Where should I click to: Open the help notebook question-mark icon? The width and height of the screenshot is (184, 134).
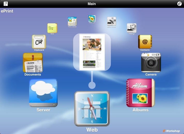pyautogui.click(x=5, y=4)
